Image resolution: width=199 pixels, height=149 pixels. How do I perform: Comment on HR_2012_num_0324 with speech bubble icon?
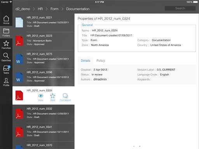click(65, 97)
